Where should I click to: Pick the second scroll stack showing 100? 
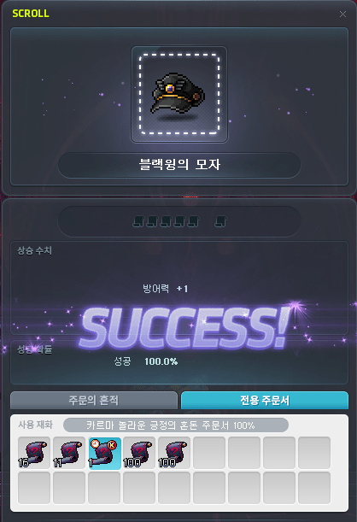[x=174, y=453]
